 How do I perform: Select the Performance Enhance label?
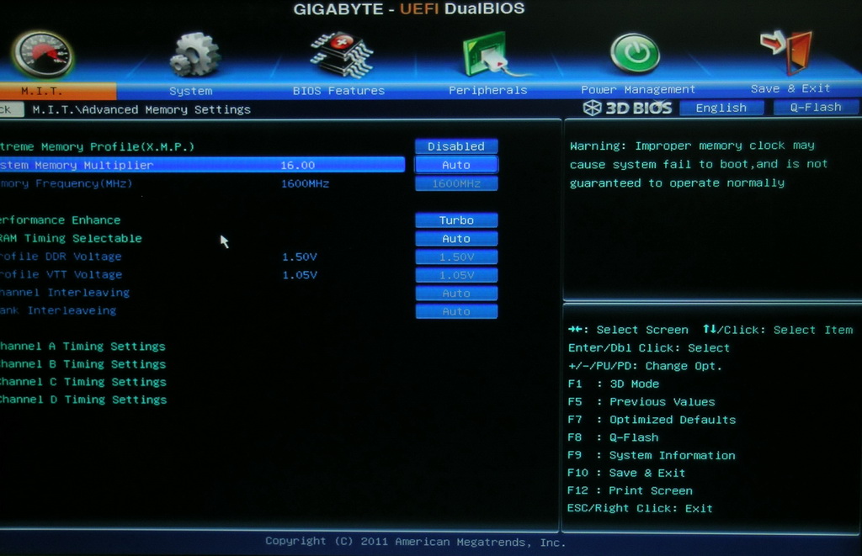(60, 220)
